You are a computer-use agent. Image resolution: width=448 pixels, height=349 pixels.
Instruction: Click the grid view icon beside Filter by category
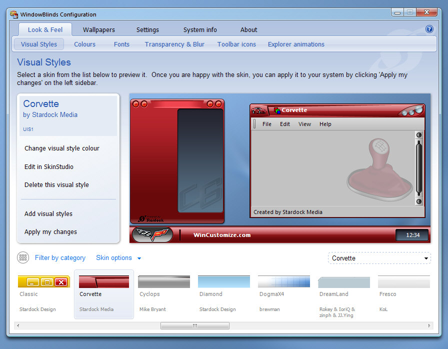point(23,257)
